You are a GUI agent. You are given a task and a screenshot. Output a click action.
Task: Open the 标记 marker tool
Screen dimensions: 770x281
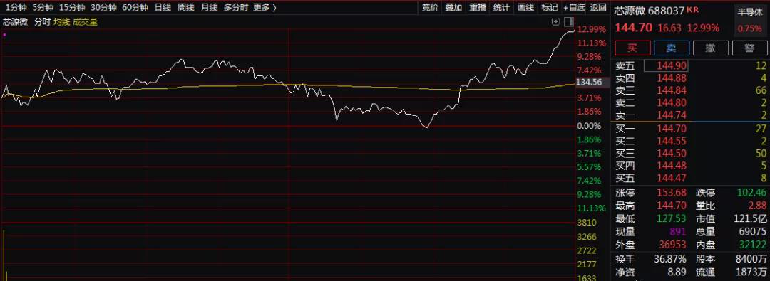click(549, 7)
